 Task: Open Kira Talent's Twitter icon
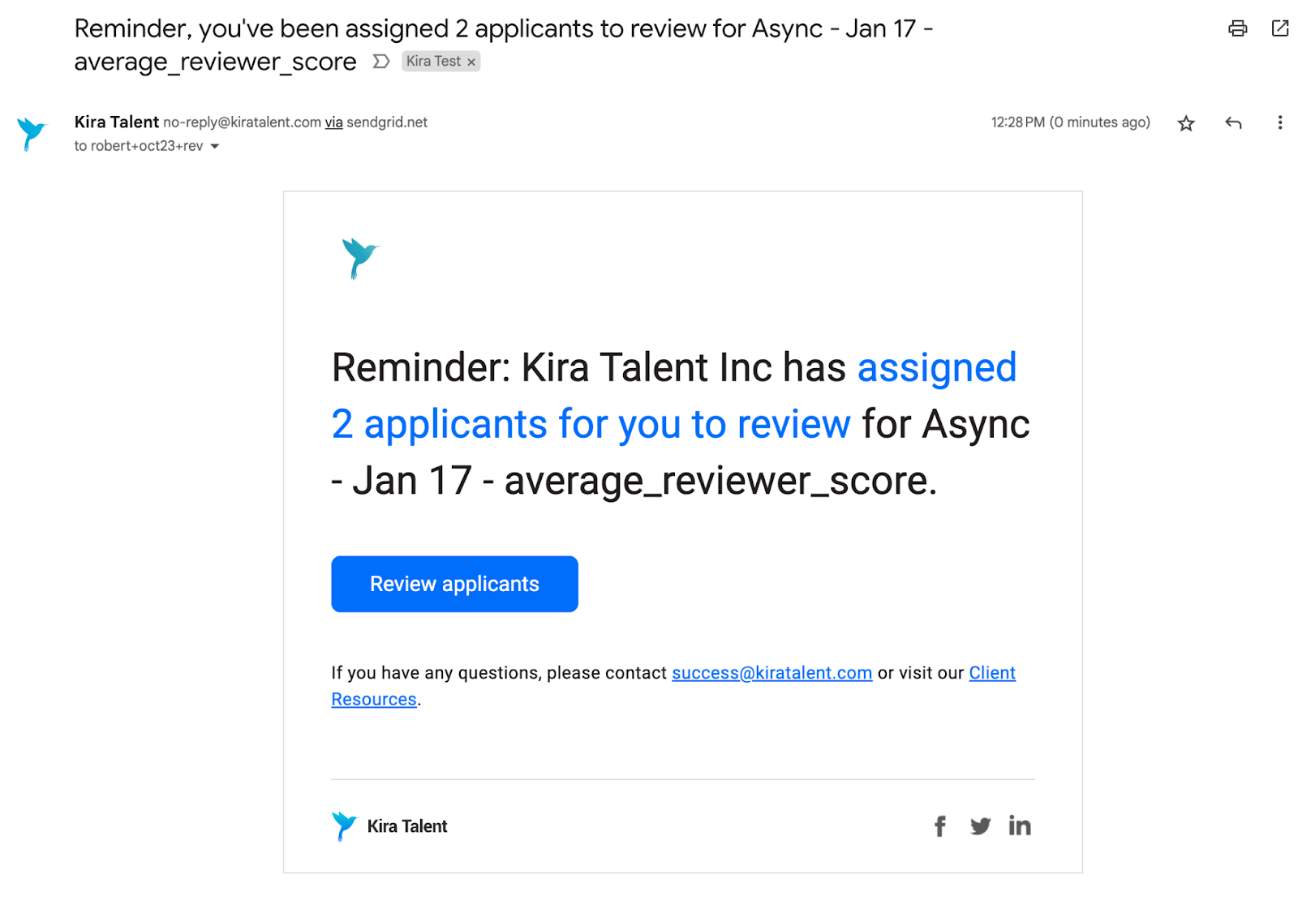pyautogui.click(x=980, y=826)
